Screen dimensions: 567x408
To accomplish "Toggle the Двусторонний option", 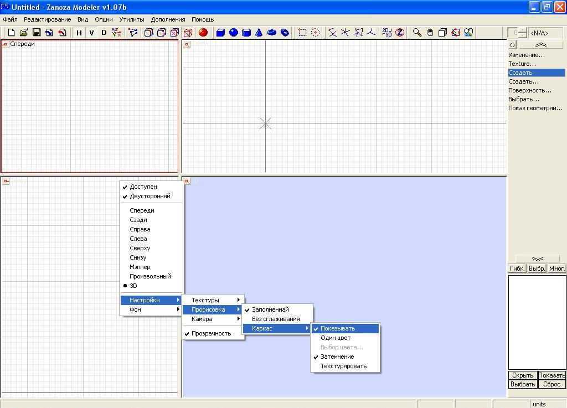I will [x=150, y=196].
